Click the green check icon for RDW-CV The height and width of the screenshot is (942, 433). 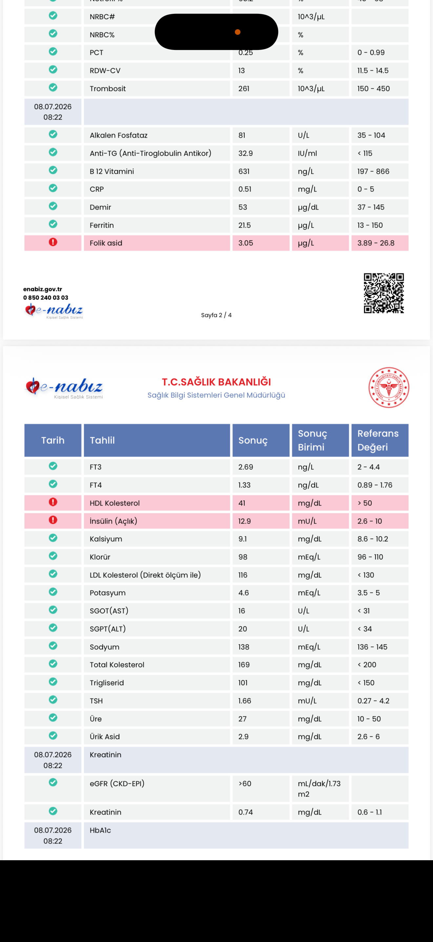pos(53,69)
